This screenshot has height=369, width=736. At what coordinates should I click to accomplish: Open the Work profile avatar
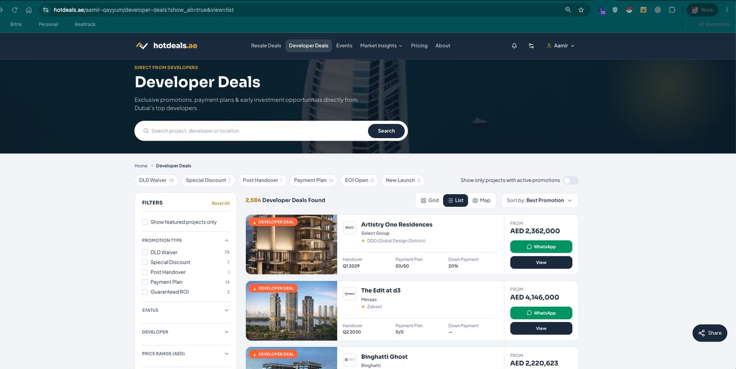tap(702, 10)
